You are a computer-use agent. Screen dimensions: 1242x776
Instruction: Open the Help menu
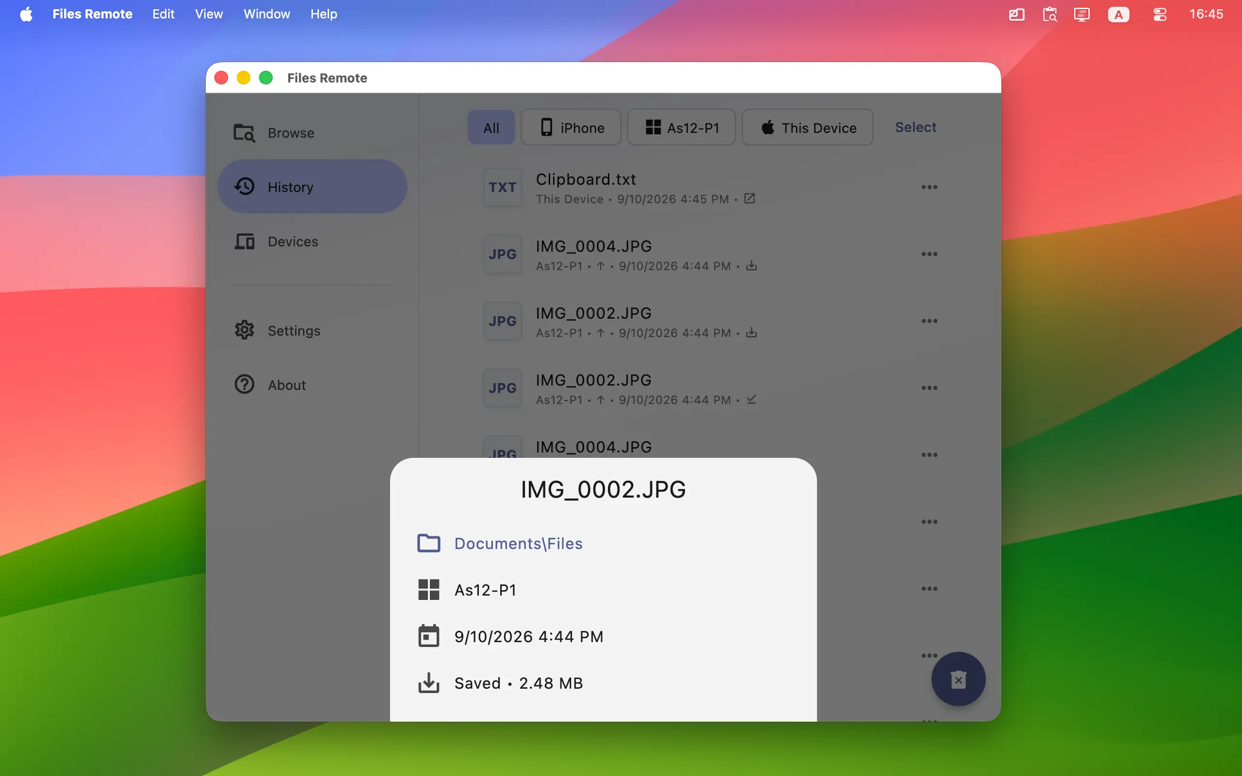[324, 14]
